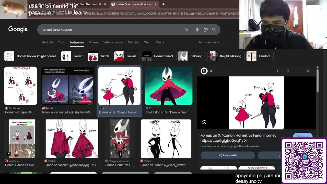The image size is (327, 184).
Task: Open Google Lens image search icon
Action: pyautogui.click(x=206, y=30)
